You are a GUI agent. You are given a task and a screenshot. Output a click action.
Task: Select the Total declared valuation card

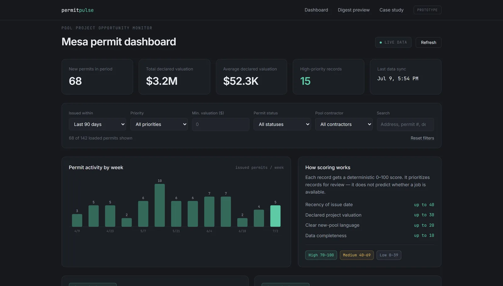[174, 77]
